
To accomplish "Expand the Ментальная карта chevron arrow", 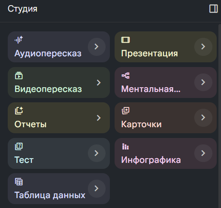I will pos(203,83).
